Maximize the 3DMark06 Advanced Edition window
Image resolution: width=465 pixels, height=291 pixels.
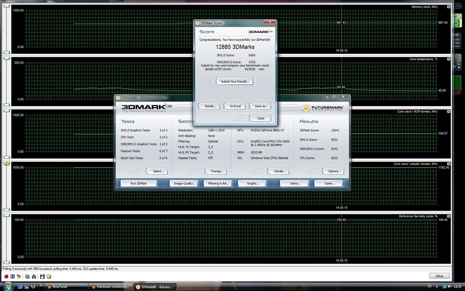(334, 97)
